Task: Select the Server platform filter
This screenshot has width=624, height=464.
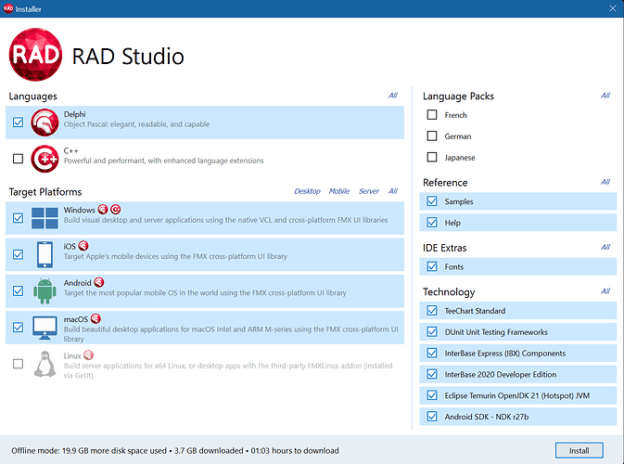Action: point(369,191)
